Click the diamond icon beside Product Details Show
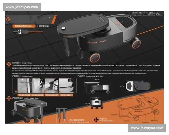 8,98
